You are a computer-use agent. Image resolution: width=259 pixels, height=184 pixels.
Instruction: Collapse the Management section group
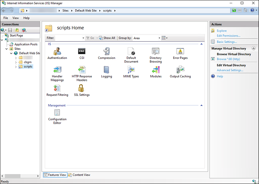(201, 105)
